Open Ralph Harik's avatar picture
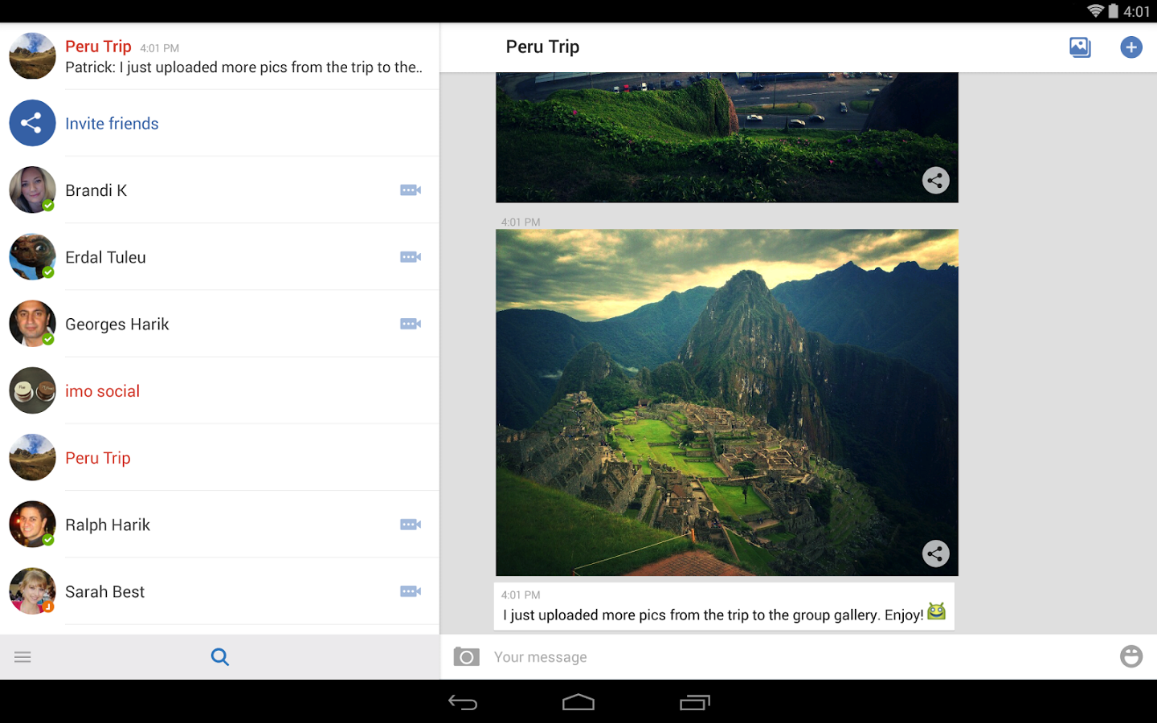Image resolution: width=1157 pixels, height=723 pixels. tap(32, 525)
